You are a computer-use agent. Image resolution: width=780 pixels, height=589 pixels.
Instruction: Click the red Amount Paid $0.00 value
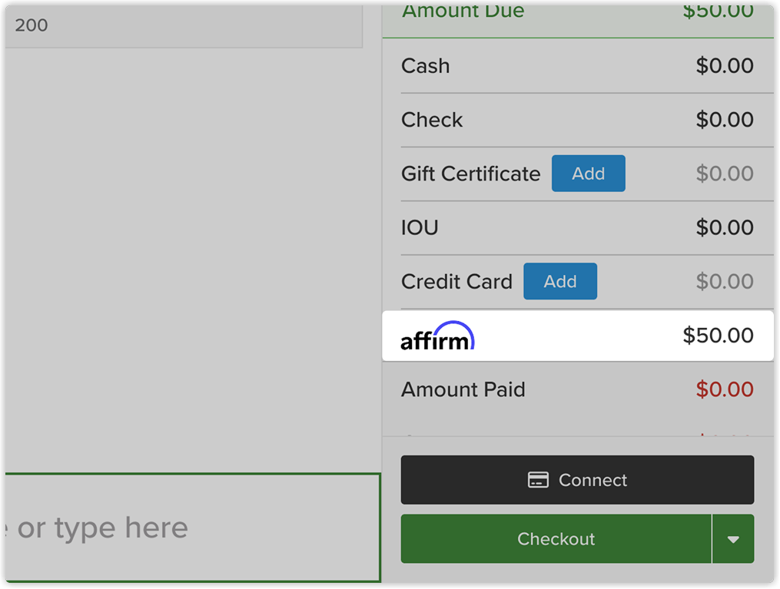724,389
